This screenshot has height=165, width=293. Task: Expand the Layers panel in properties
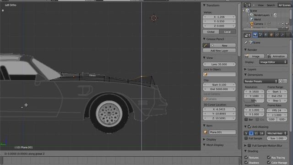[x=245, y=69]
